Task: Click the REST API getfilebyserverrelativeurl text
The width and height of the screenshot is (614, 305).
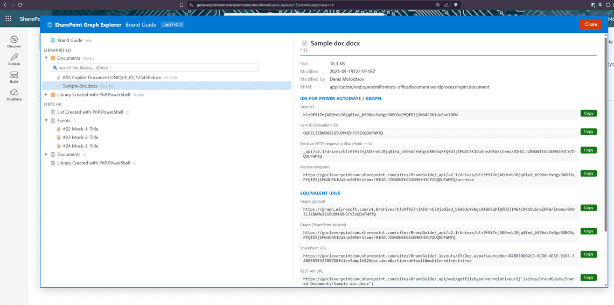Action: coord(438,281)
